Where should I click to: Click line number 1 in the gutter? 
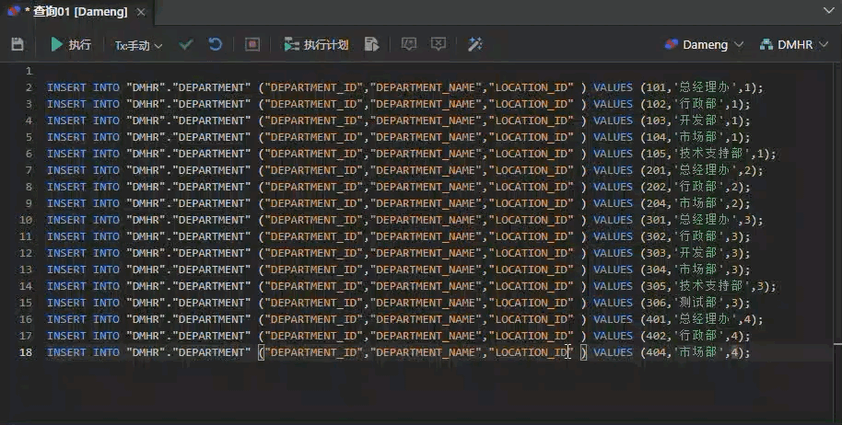[x=29, y=71]
